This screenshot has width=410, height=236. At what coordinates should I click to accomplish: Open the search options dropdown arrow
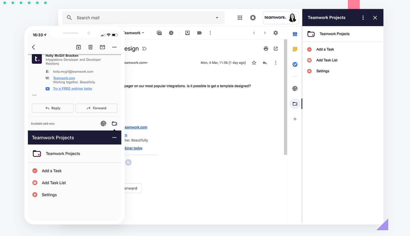pyautogui.click(x=217, y=17)
